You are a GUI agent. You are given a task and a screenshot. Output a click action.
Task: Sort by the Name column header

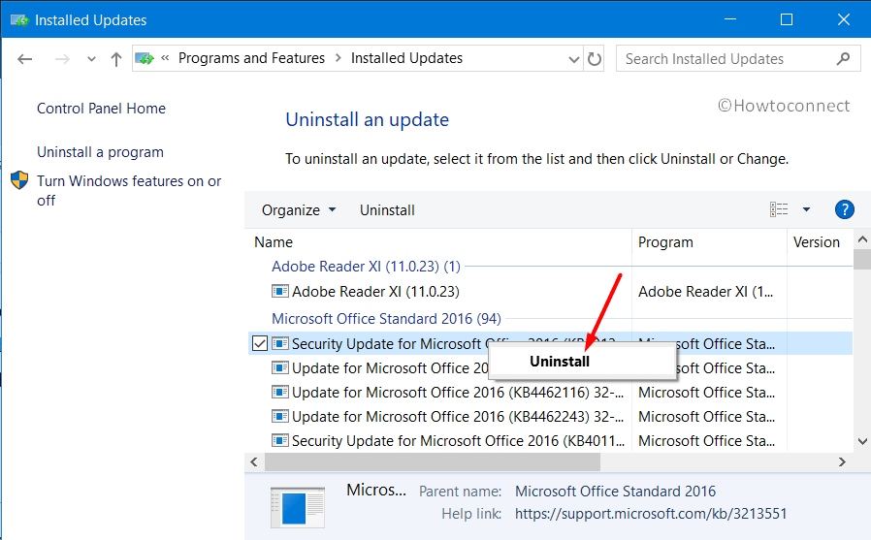click(274, 242)
